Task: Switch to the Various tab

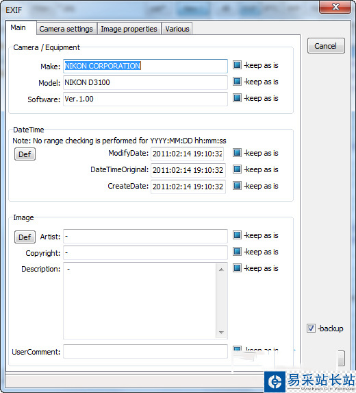Action: click(x=177, y=29)
